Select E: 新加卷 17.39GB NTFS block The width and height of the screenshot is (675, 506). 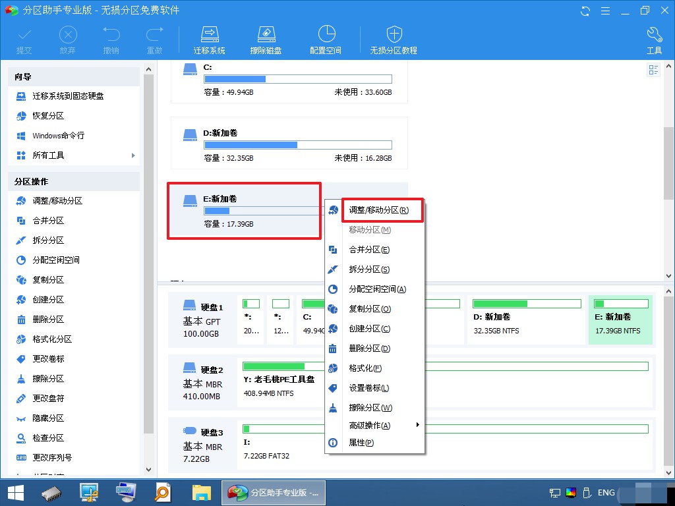(x=620, y=320)
